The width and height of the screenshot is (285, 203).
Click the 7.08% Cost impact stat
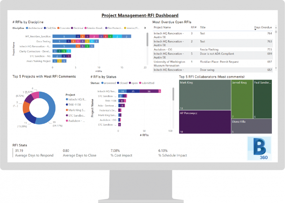click(121, 153)
